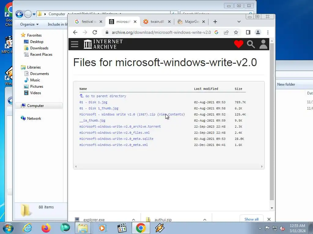Image resolution: width=313 pixels, height=234 pixels.
Task: Close the MajorGeeks tab
Action: pyautogui.click(x=203, y=22)
